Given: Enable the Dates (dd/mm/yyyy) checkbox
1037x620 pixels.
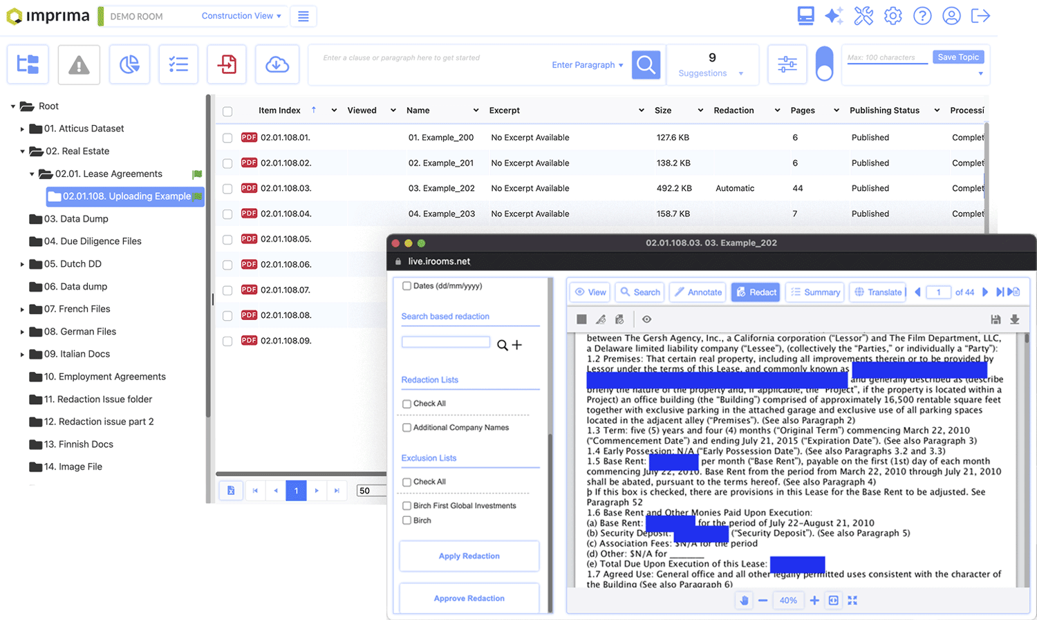Looking at the screenshot, I should (x=407, y=285).
